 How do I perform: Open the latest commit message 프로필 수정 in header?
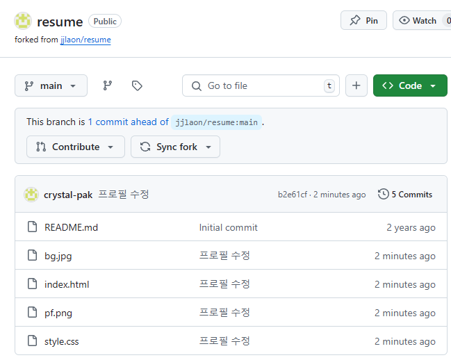tap(124, 195)
